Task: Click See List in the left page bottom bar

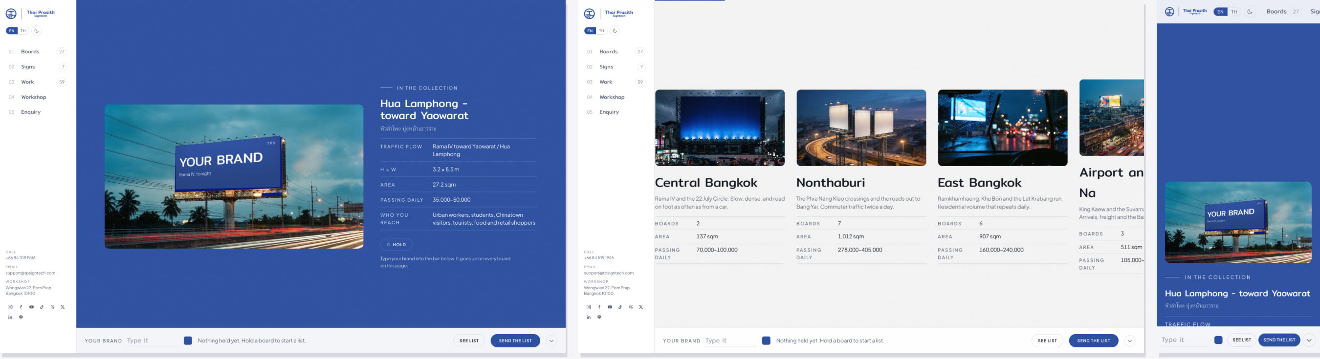Action: [469, 340]
